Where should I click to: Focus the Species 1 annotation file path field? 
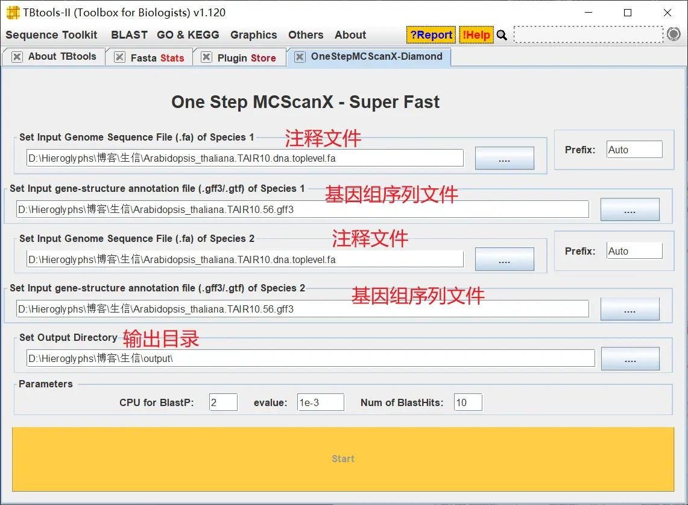[302, 209]
